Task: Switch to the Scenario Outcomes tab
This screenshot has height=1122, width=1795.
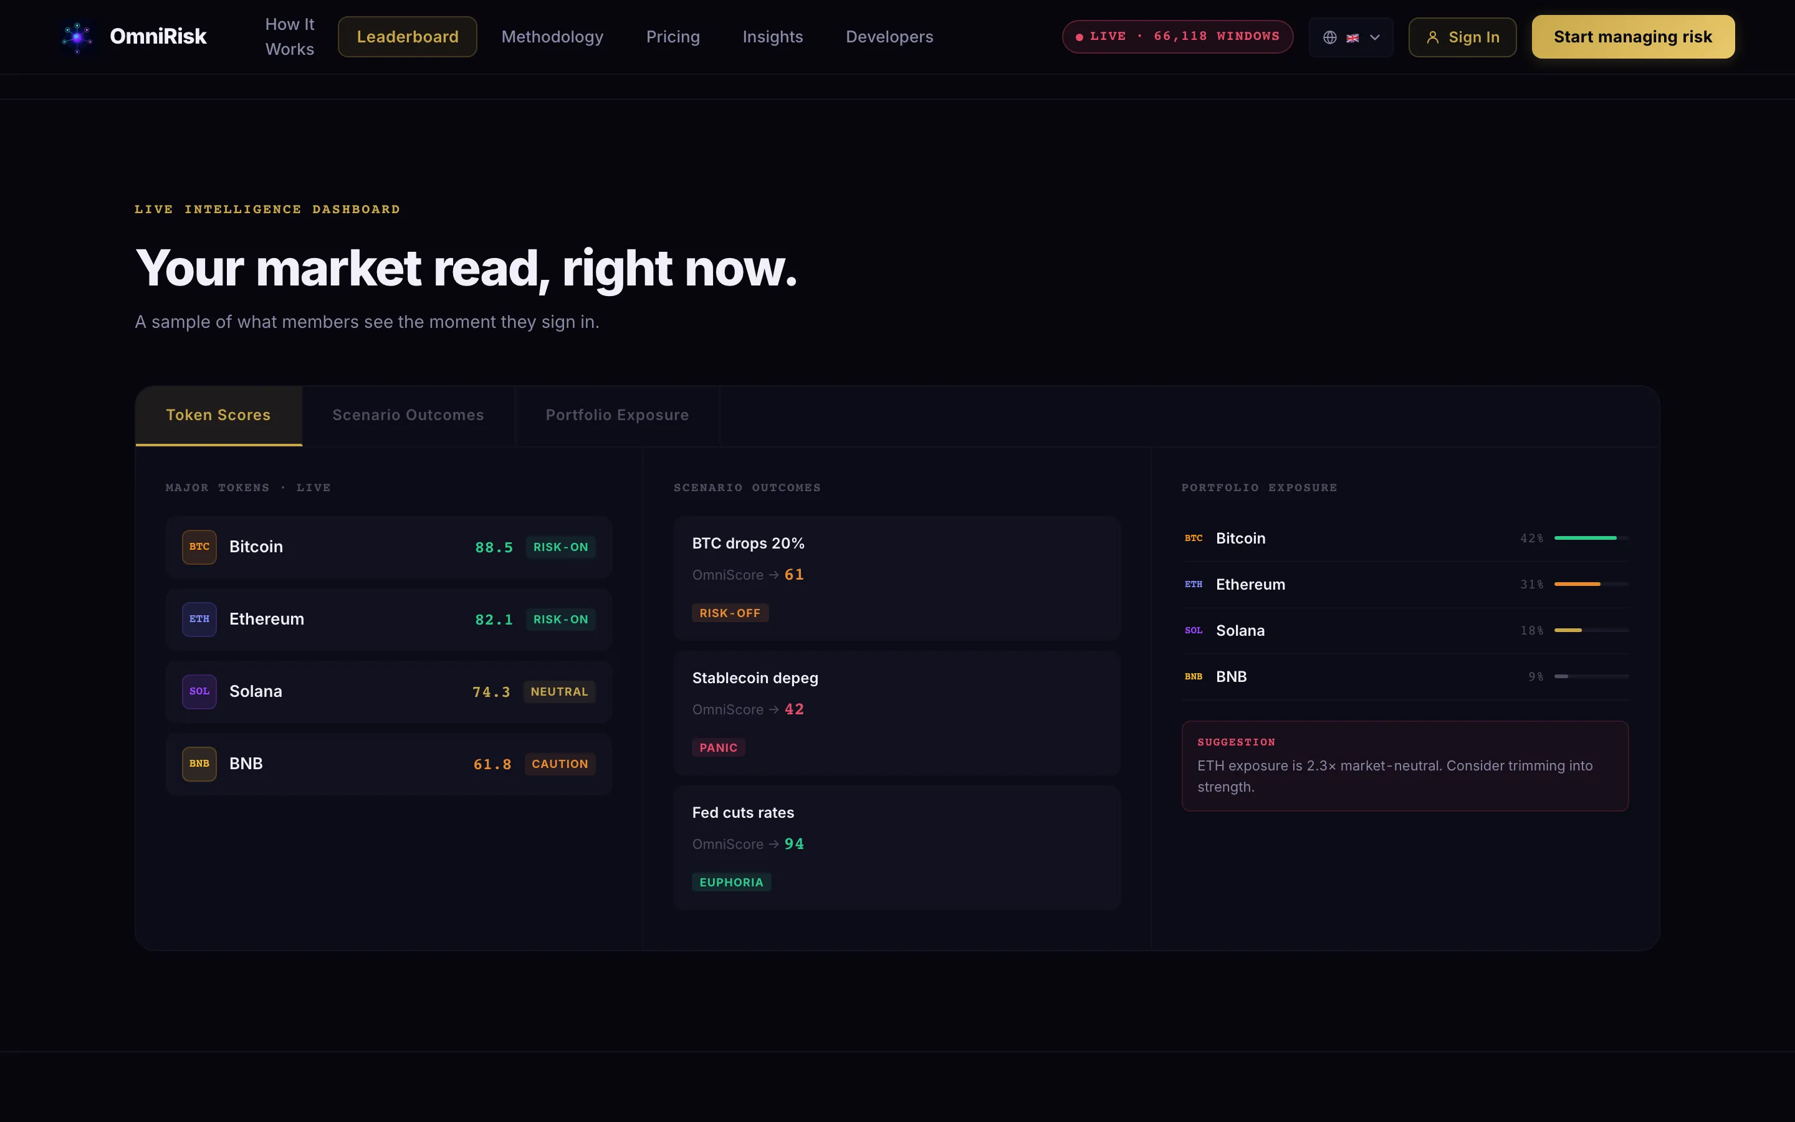Action: (x=408, y=416)
